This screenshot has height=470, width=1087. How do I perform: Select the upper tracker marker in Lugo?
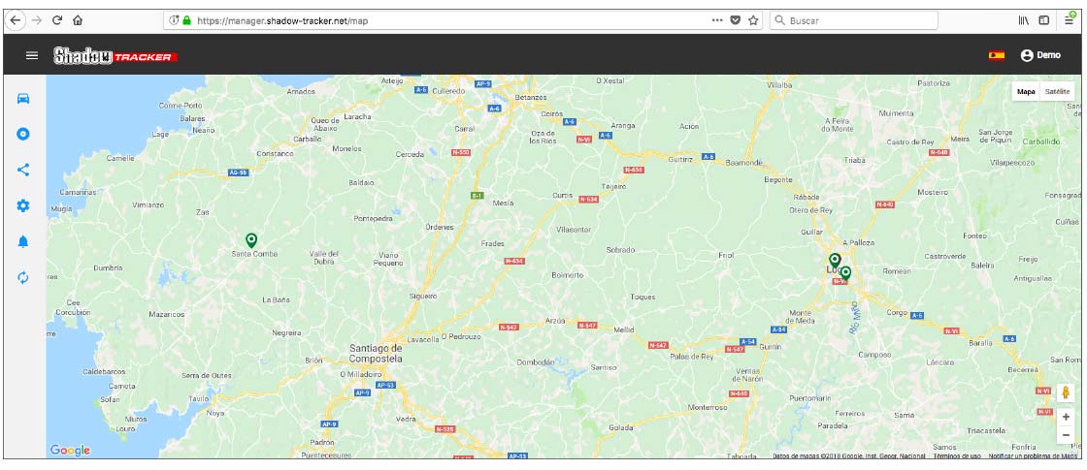(835, 261)
